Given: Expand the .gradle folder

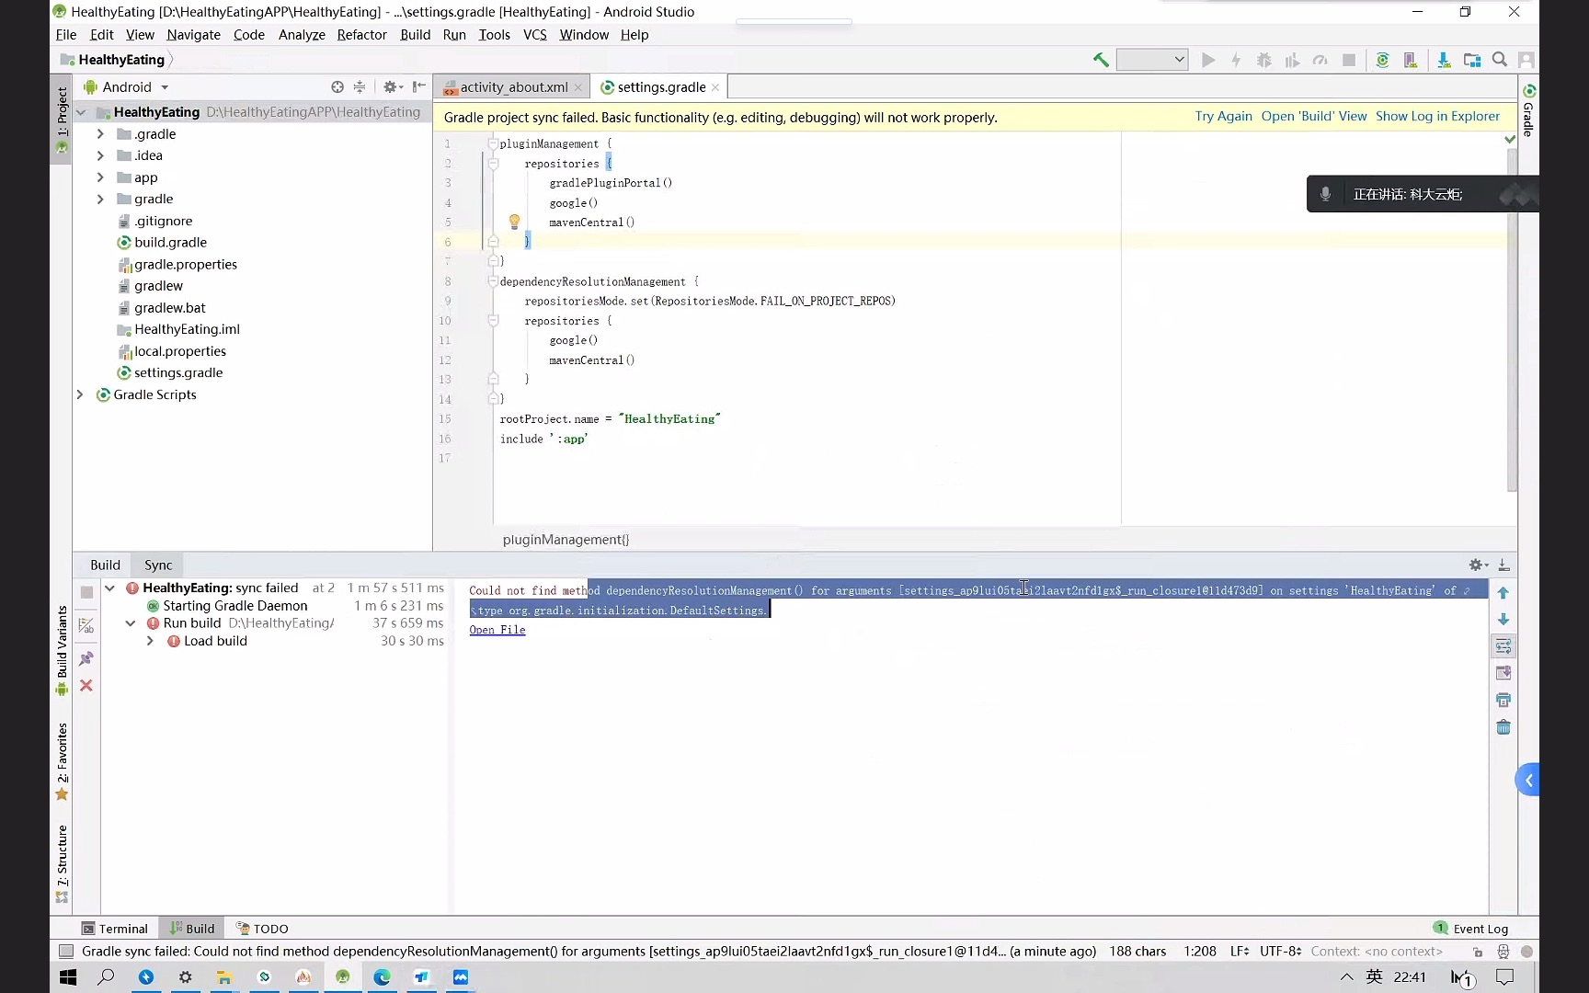Looking at the screenshot, I should 100,134.
